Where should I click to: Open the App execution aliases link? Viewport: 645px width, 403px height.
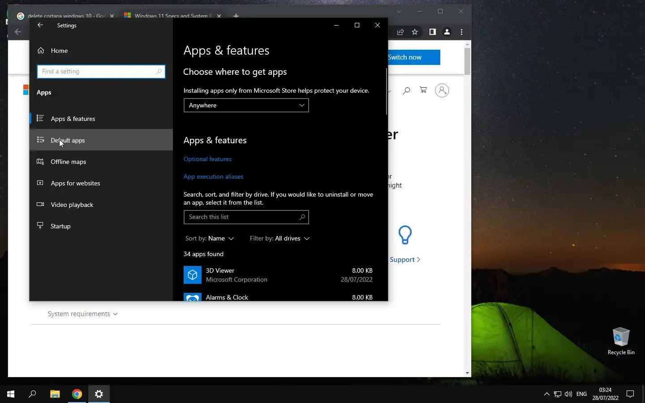[x=213, y=176]
